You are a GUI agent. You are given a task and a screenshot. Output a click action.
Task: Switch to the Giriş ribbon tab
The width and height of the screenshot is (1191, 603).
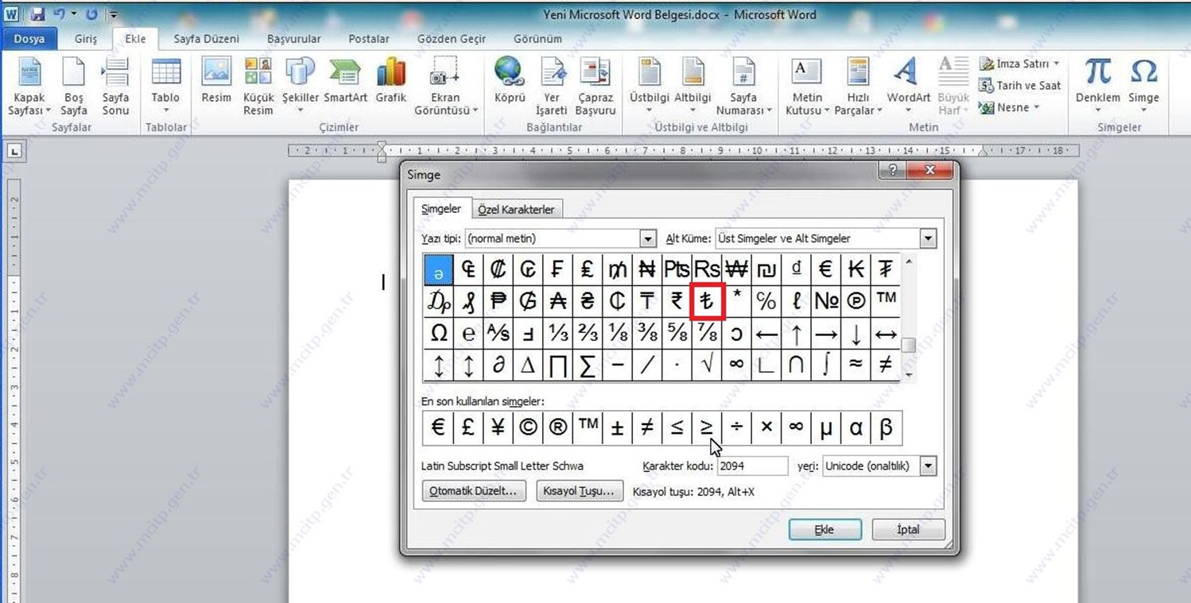click(86, 39)
